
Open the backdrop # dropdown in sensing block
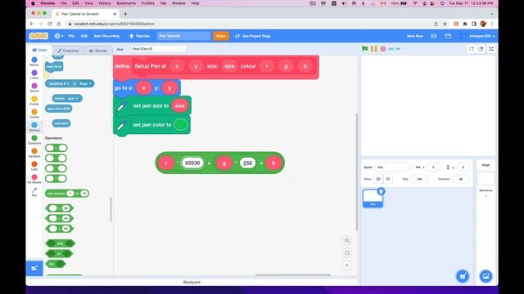click(x=59, y=83)
